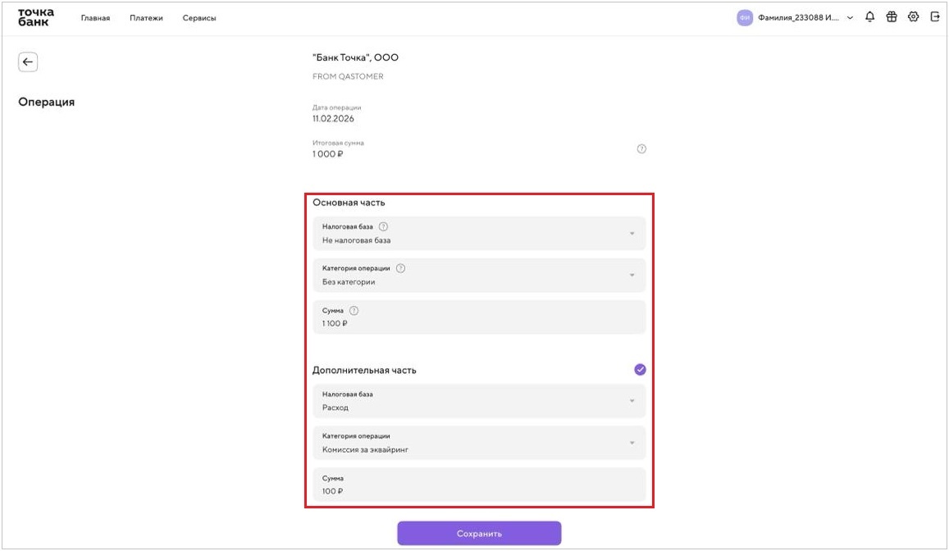Open the gift bonuses icon
This screenshot has width=949, height=551.
point(892,17)
